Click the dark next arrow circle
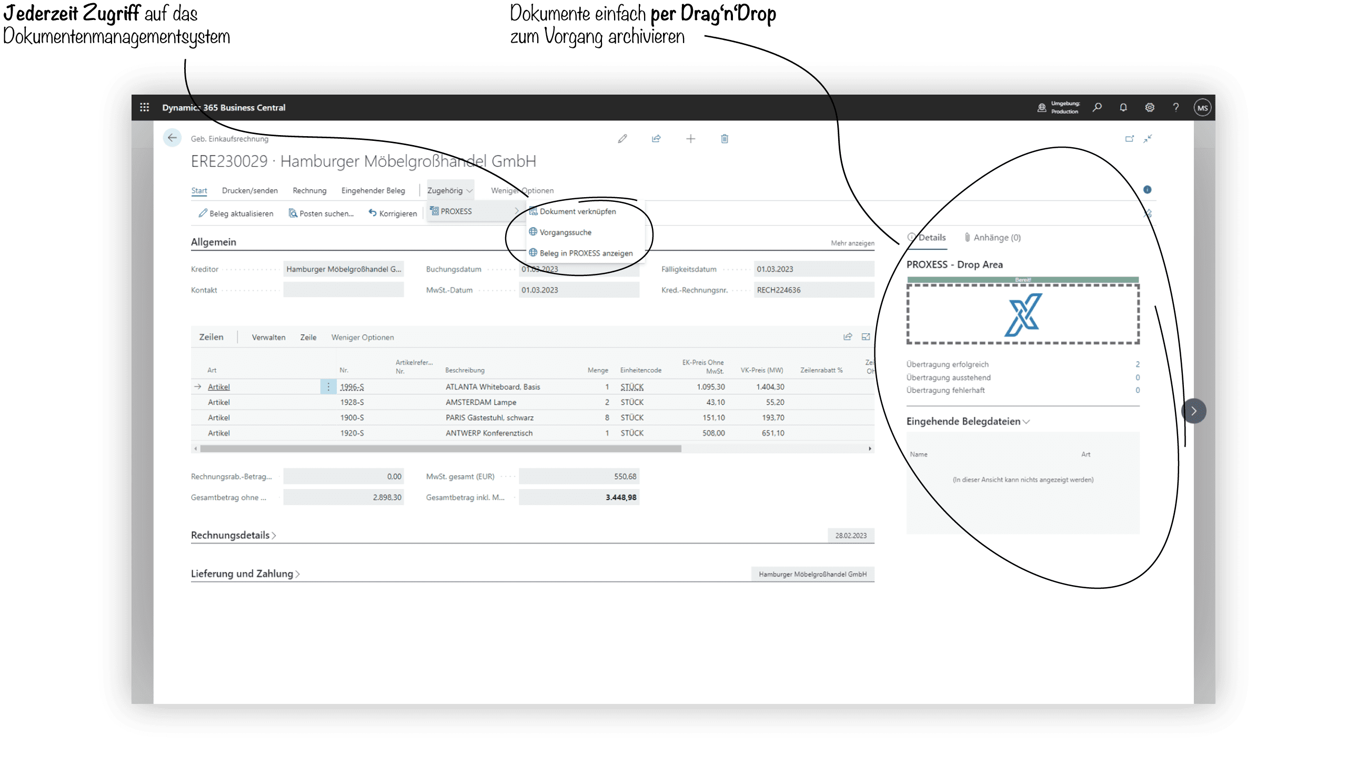Screen dimensions: 1347x757 (1194, 411)
